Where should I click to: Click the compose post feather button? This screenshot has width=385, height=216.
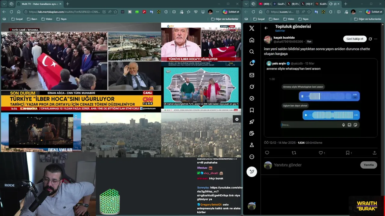252,172
